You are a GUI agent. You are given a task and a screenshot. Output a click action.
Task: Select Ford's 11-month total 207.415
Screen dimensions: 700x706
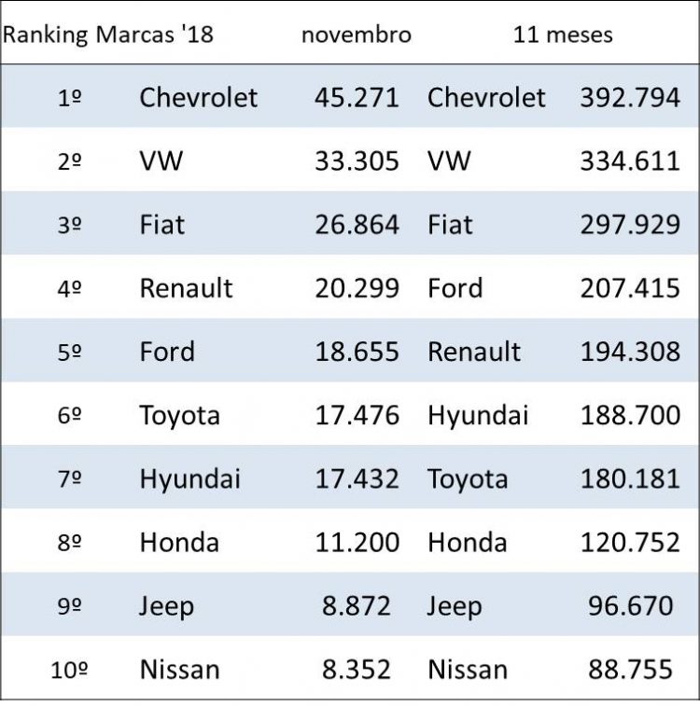pyautogui.click(x=630, y=287)
